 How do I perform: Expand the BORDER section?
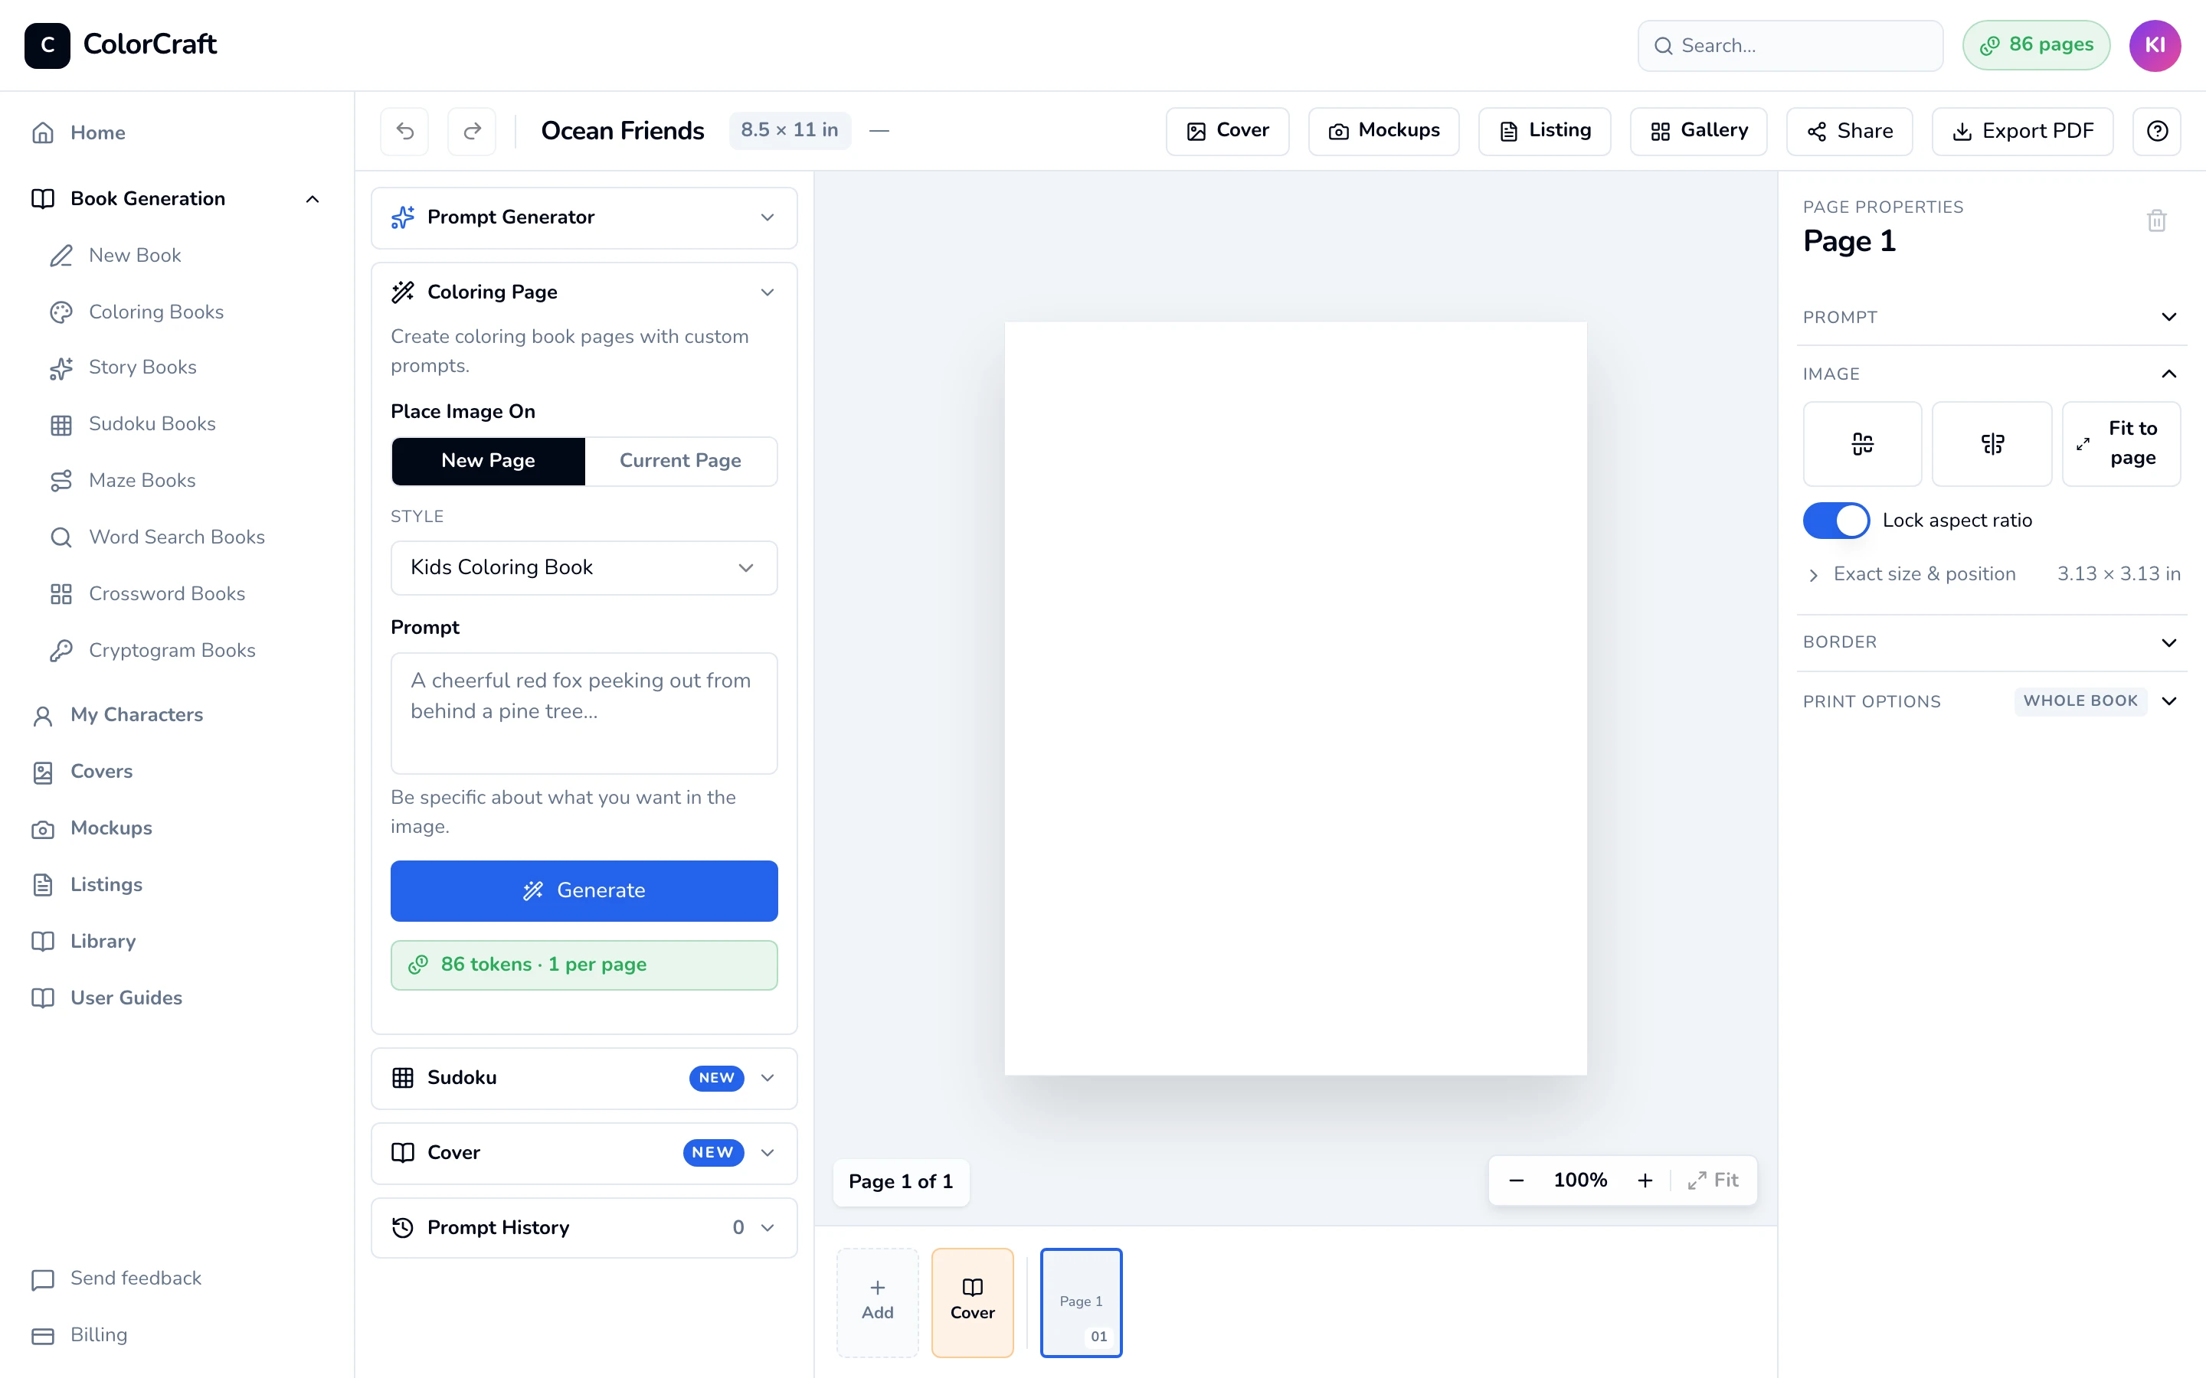(x=1991, y=642)
